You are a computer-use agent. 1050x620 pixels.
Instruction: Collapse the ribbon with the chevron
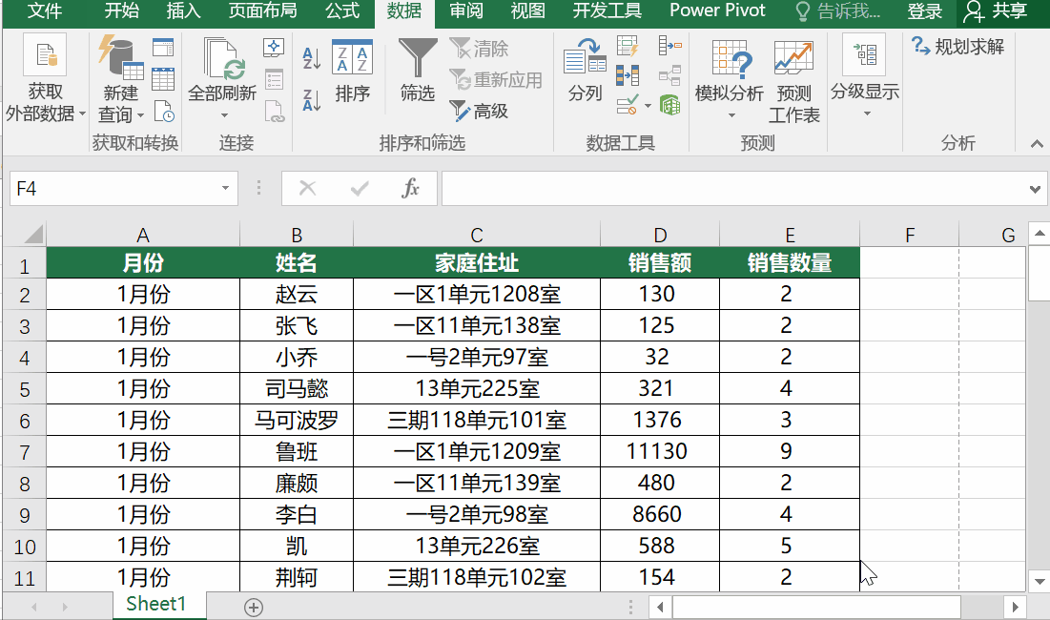point(1035,145)
